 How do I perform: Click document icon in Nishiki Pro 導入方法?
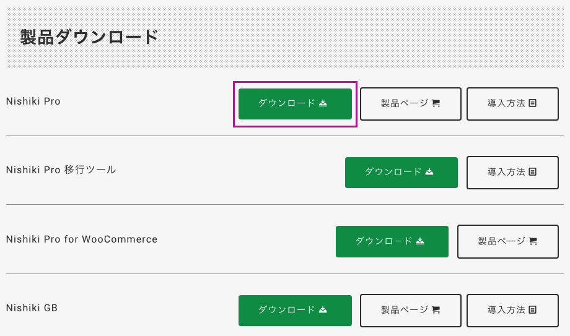tap(533, 103)
